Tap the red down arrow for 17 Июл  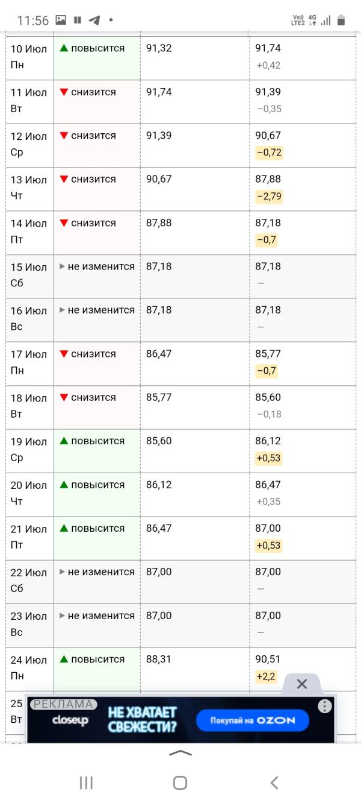[64, 354]
